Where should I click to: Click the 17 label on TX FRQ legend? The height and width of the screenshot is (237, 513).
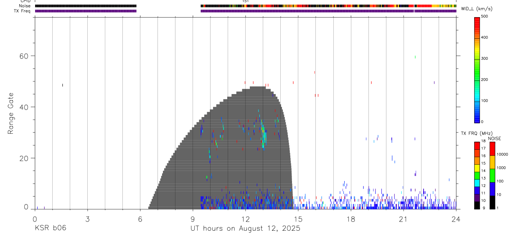483,149
